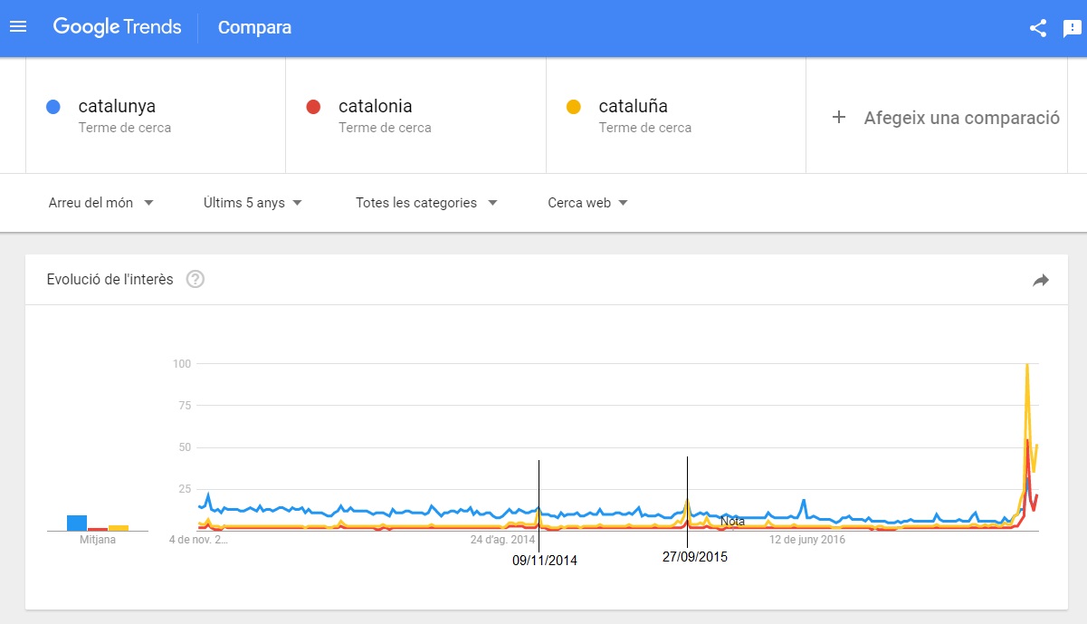Open the Cerca web search type dropdown
This screenshot has height=624, width=1087.
tap(586, 203)
